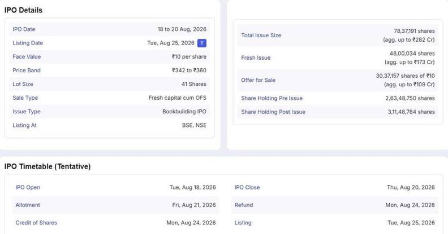Image resolution: width=448 pixels, height=234 pixels.
Task: Click the blue T badge beside Listing Date
Action: coord(202,43)
